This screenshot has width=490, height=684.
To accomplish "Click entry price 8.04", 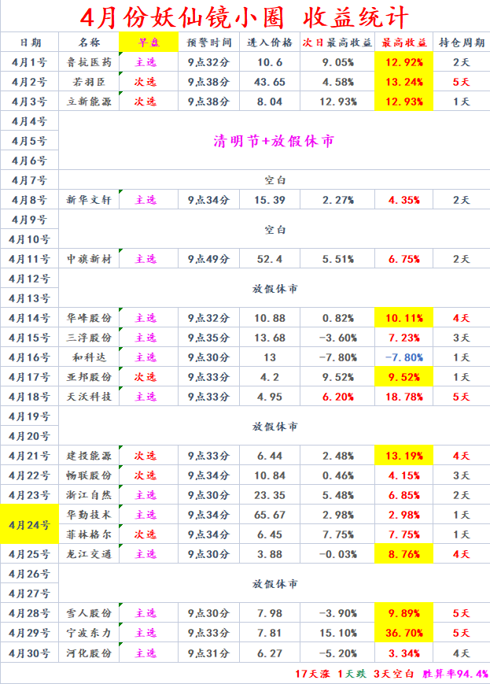I will [270, 102].
